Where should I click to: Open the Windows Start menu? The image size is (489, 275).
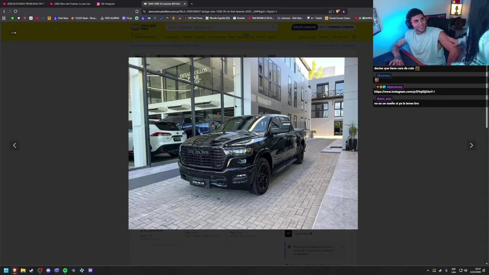6,270
